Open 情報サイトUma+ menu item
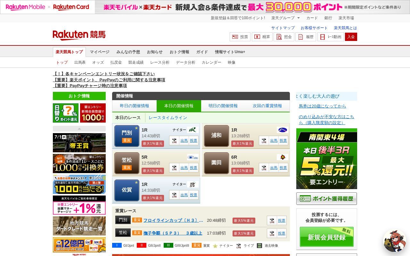 pos(230,52)
